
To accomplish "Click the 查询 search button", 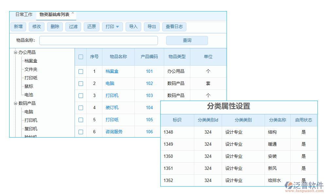I will (187, 40).
